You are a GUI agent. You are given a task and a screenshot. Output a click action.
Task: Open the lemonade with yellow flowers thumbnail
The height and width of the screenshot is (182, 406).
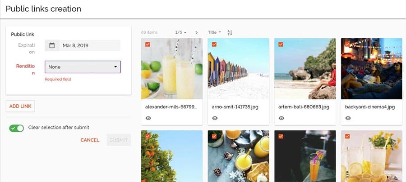(x=372, y=156)
